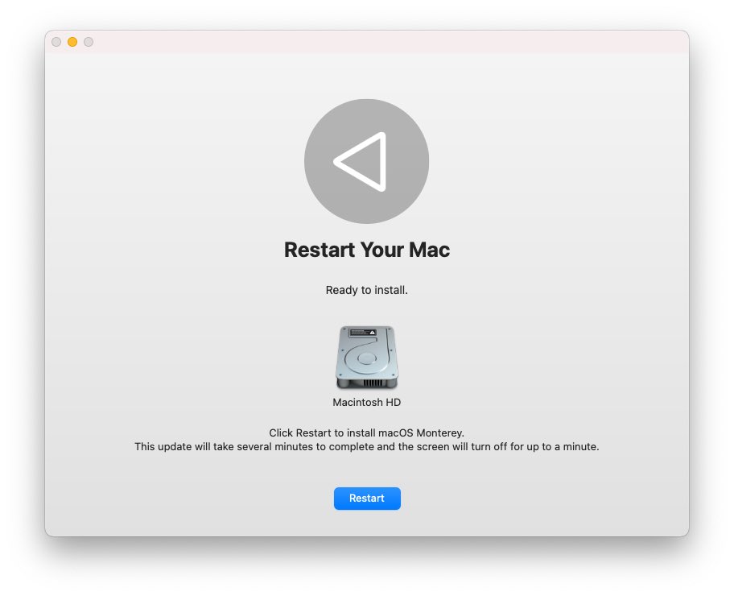Screen dimensions: 734x596
Task: Click the "Ready to install." text
Action: (x=367, y=290)
